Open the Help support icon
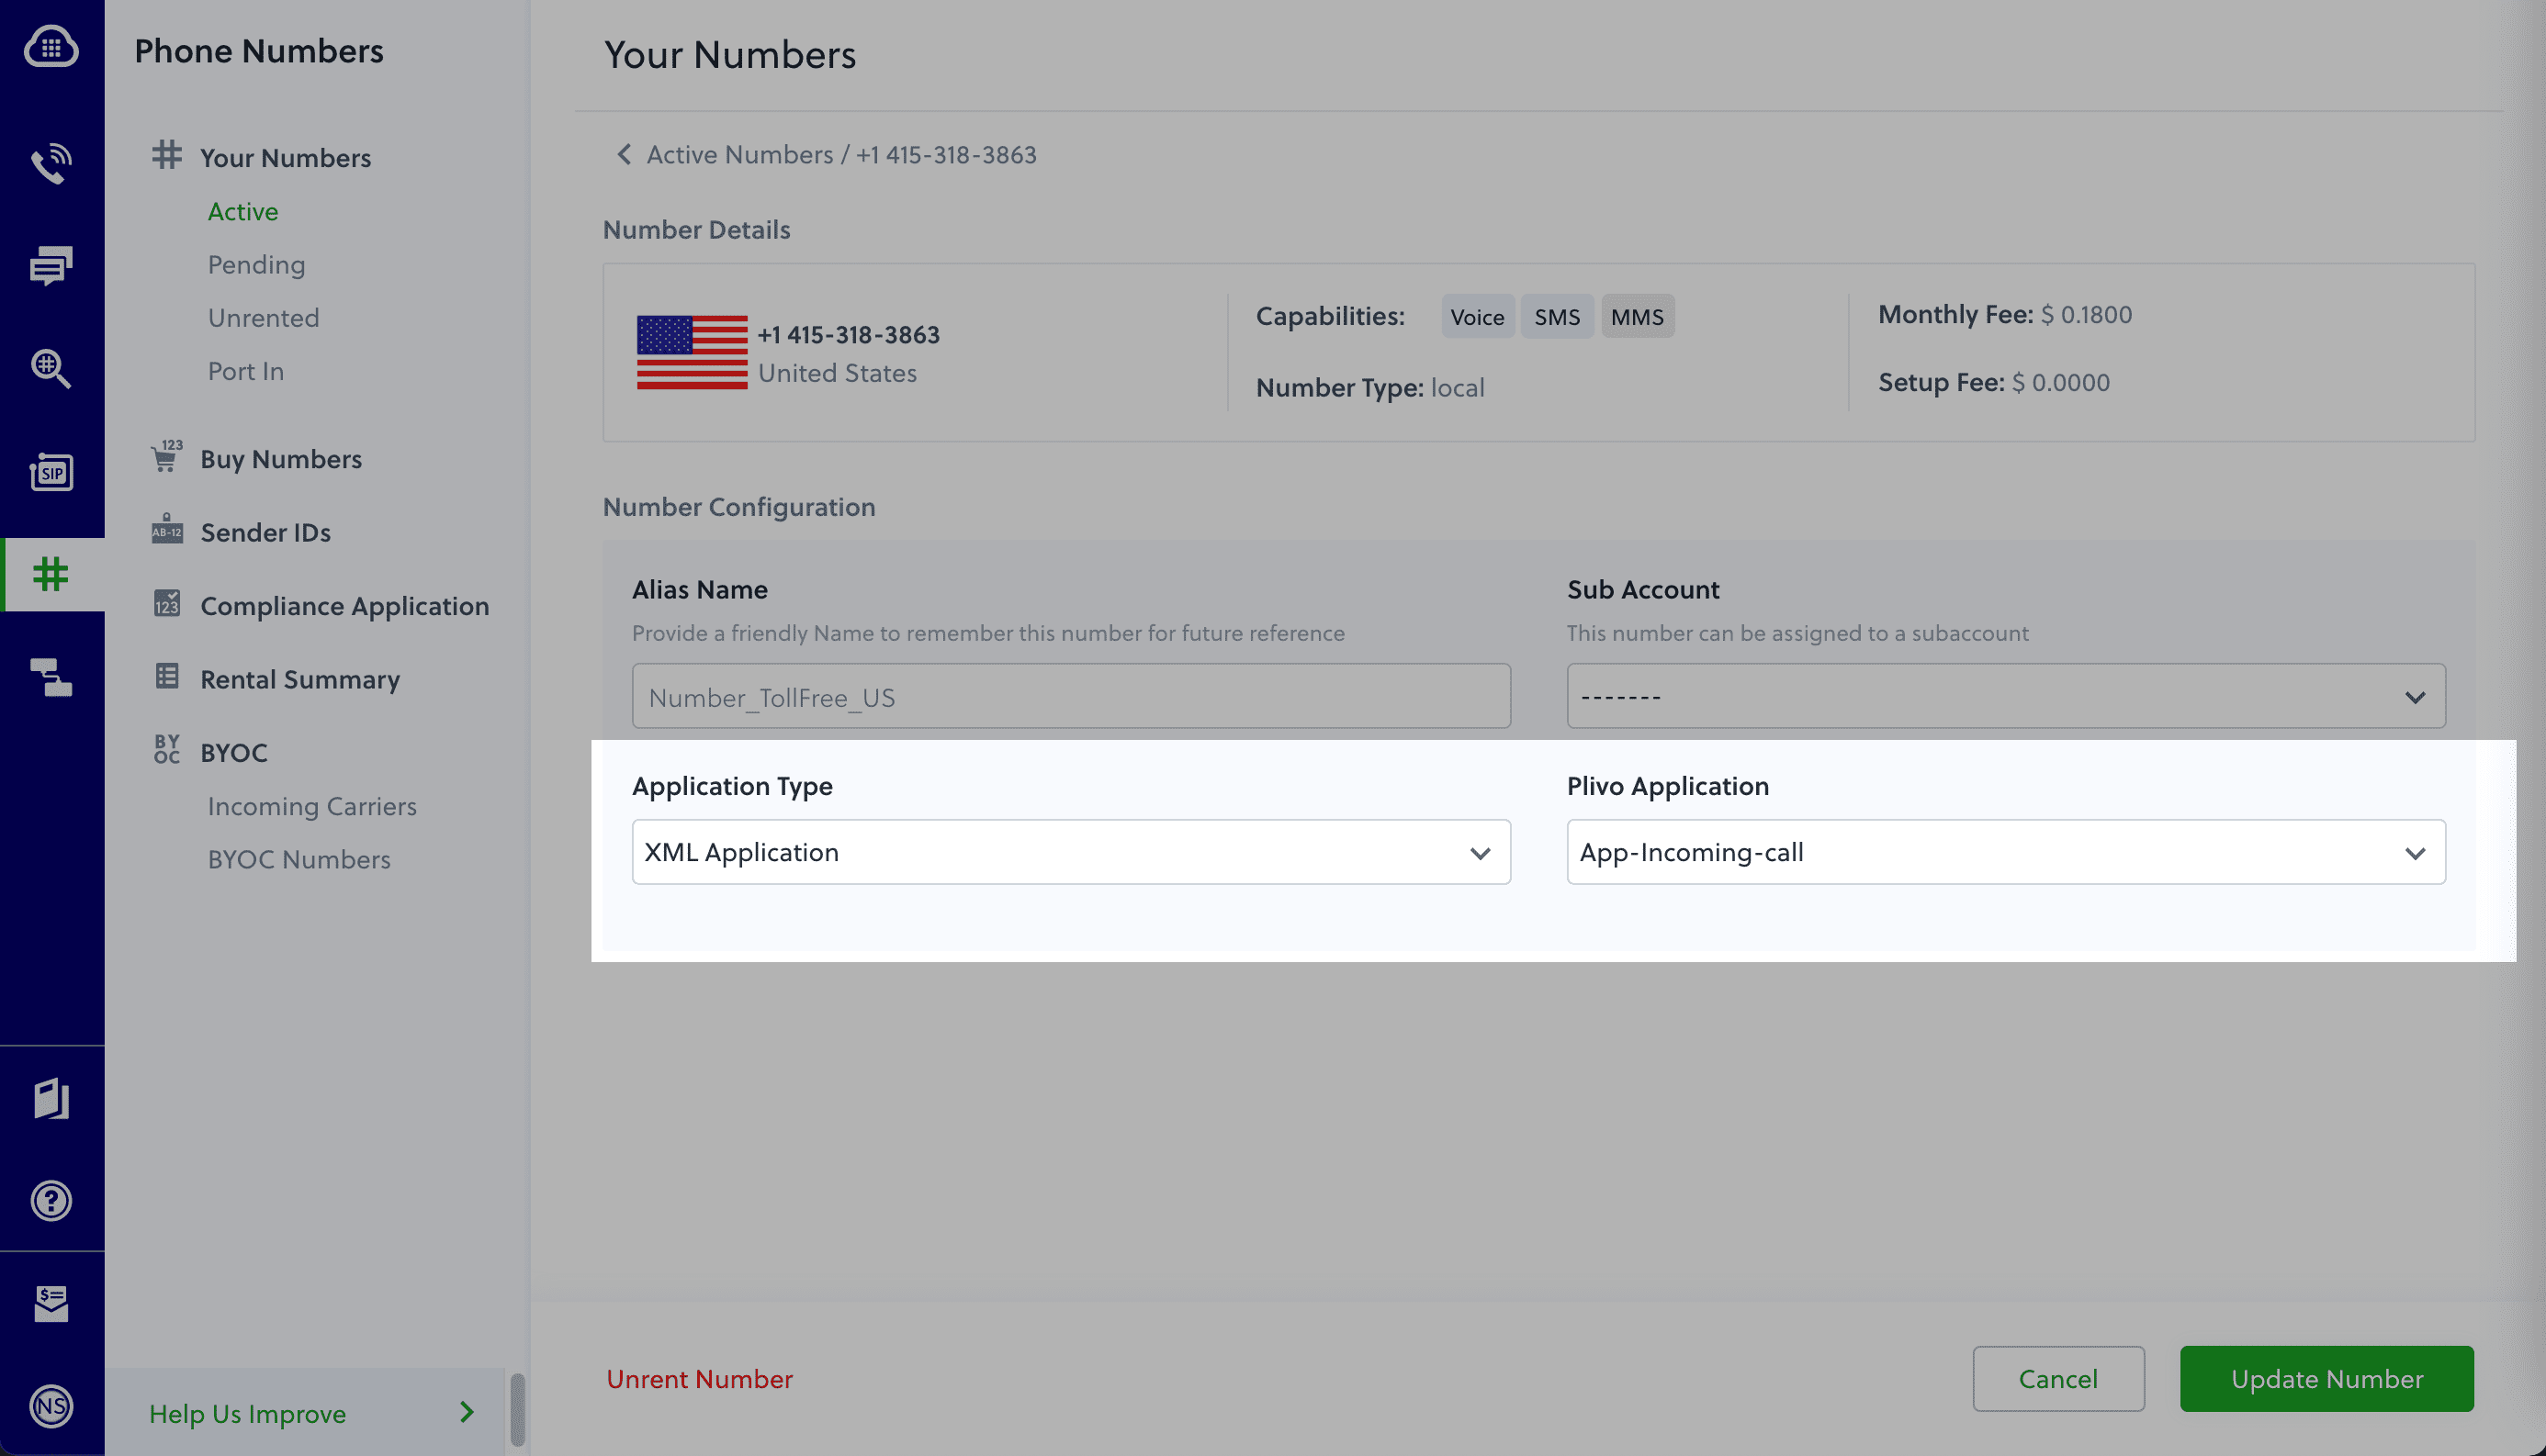Screen dimensions: 2546x1456 click(x=51, y=1201)
